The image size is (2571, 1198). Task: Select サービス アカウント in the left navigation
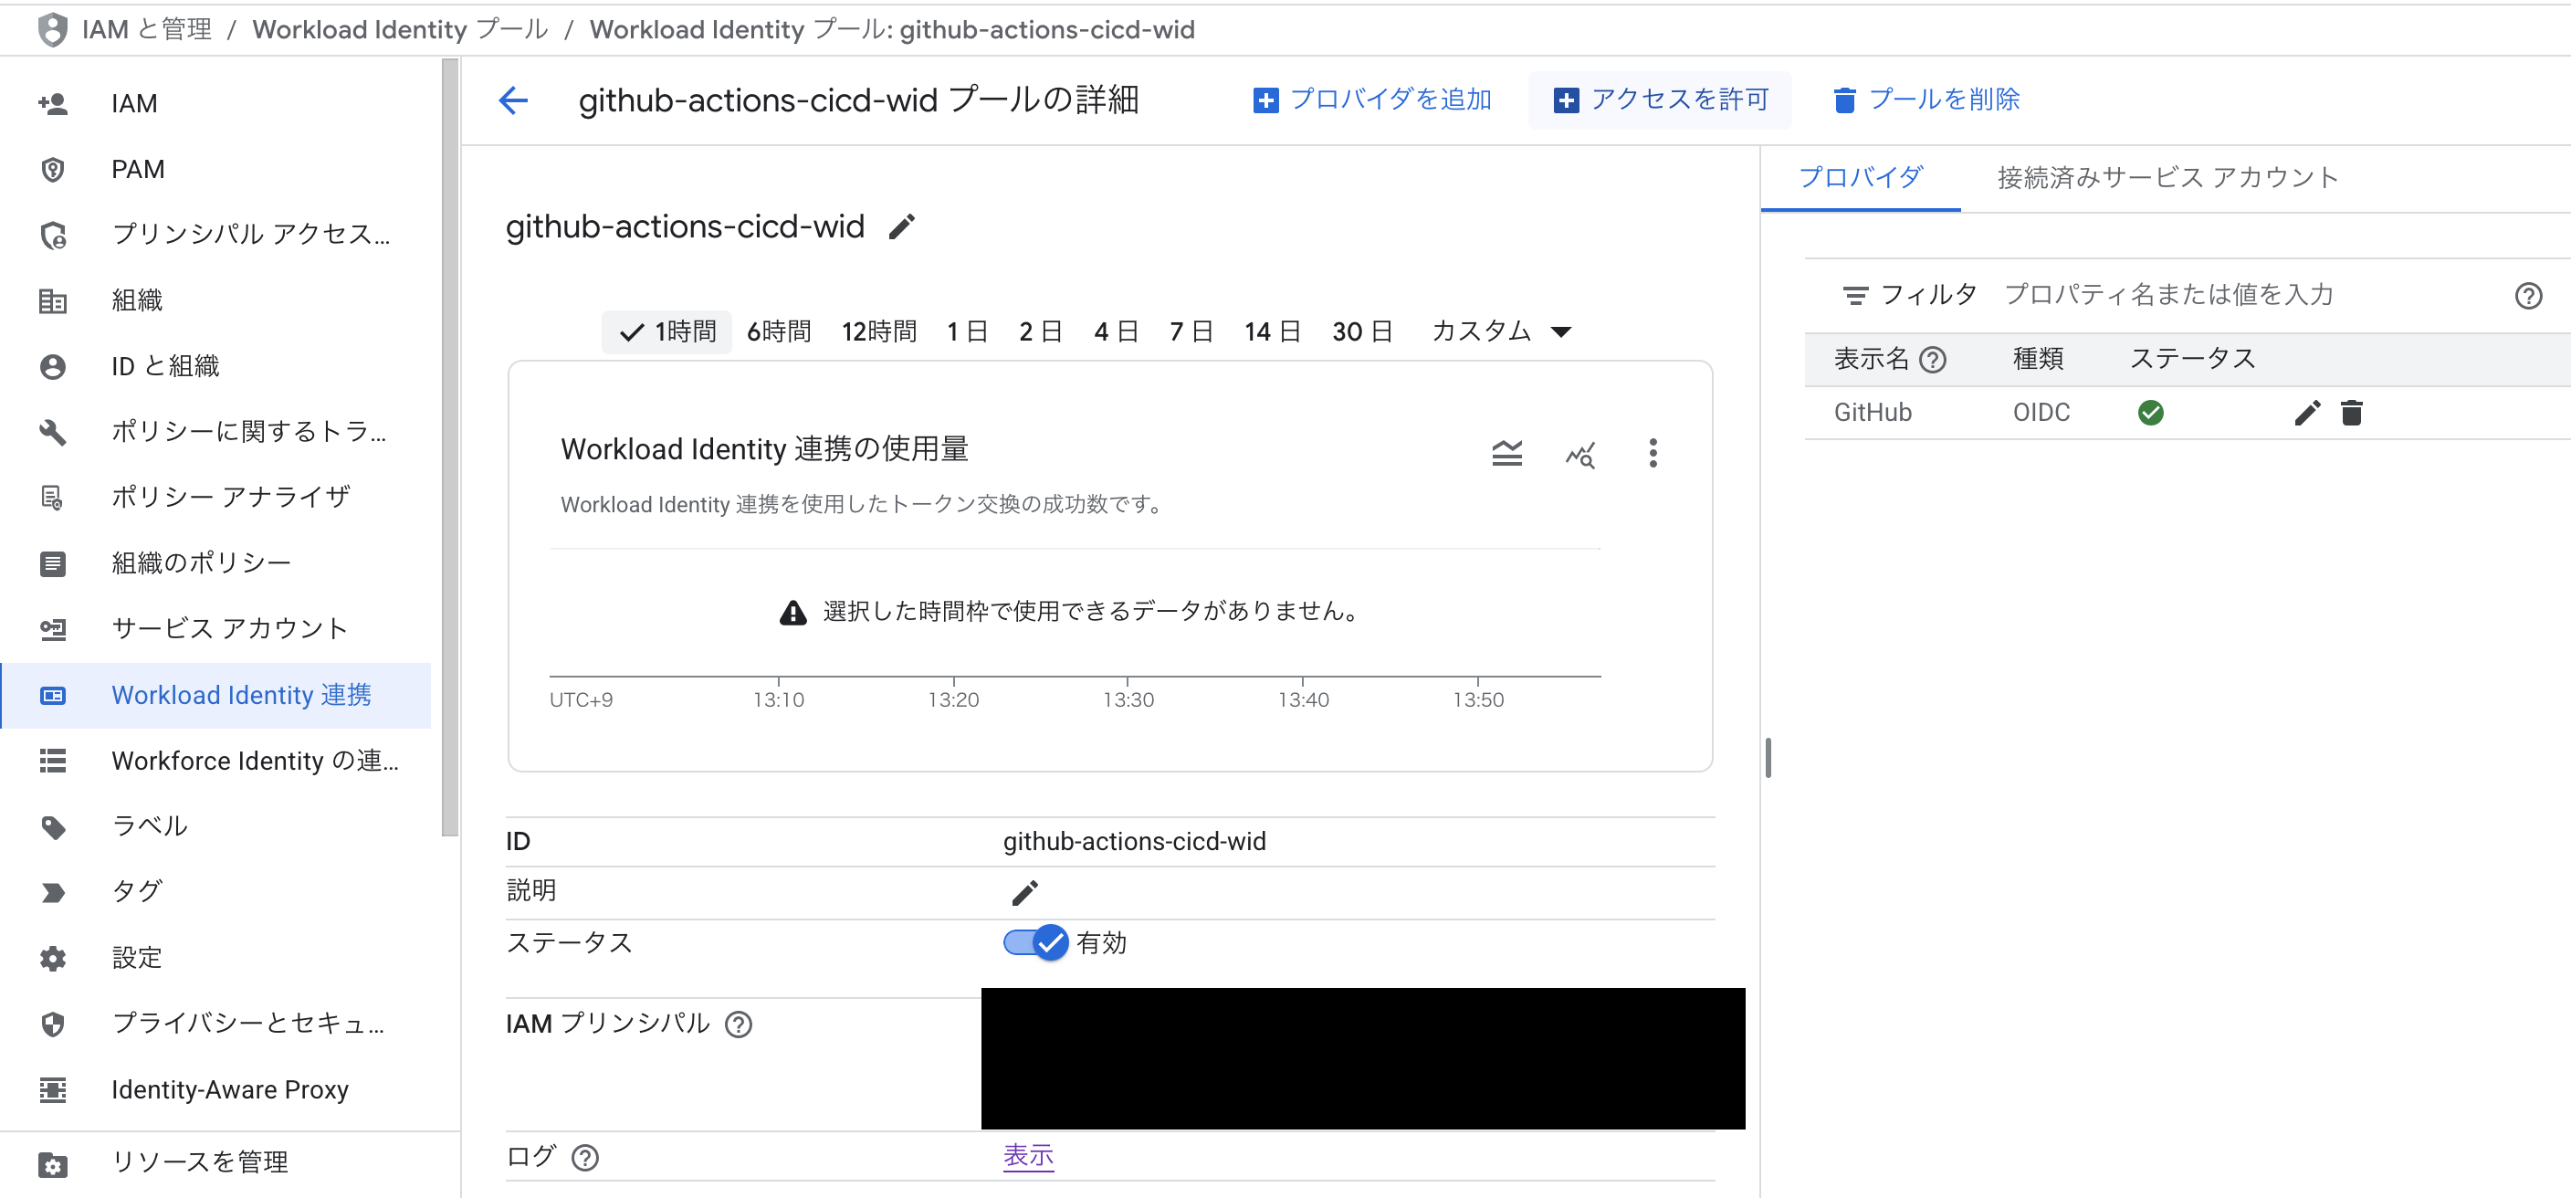pyautogui.click(x=228, y=628)
